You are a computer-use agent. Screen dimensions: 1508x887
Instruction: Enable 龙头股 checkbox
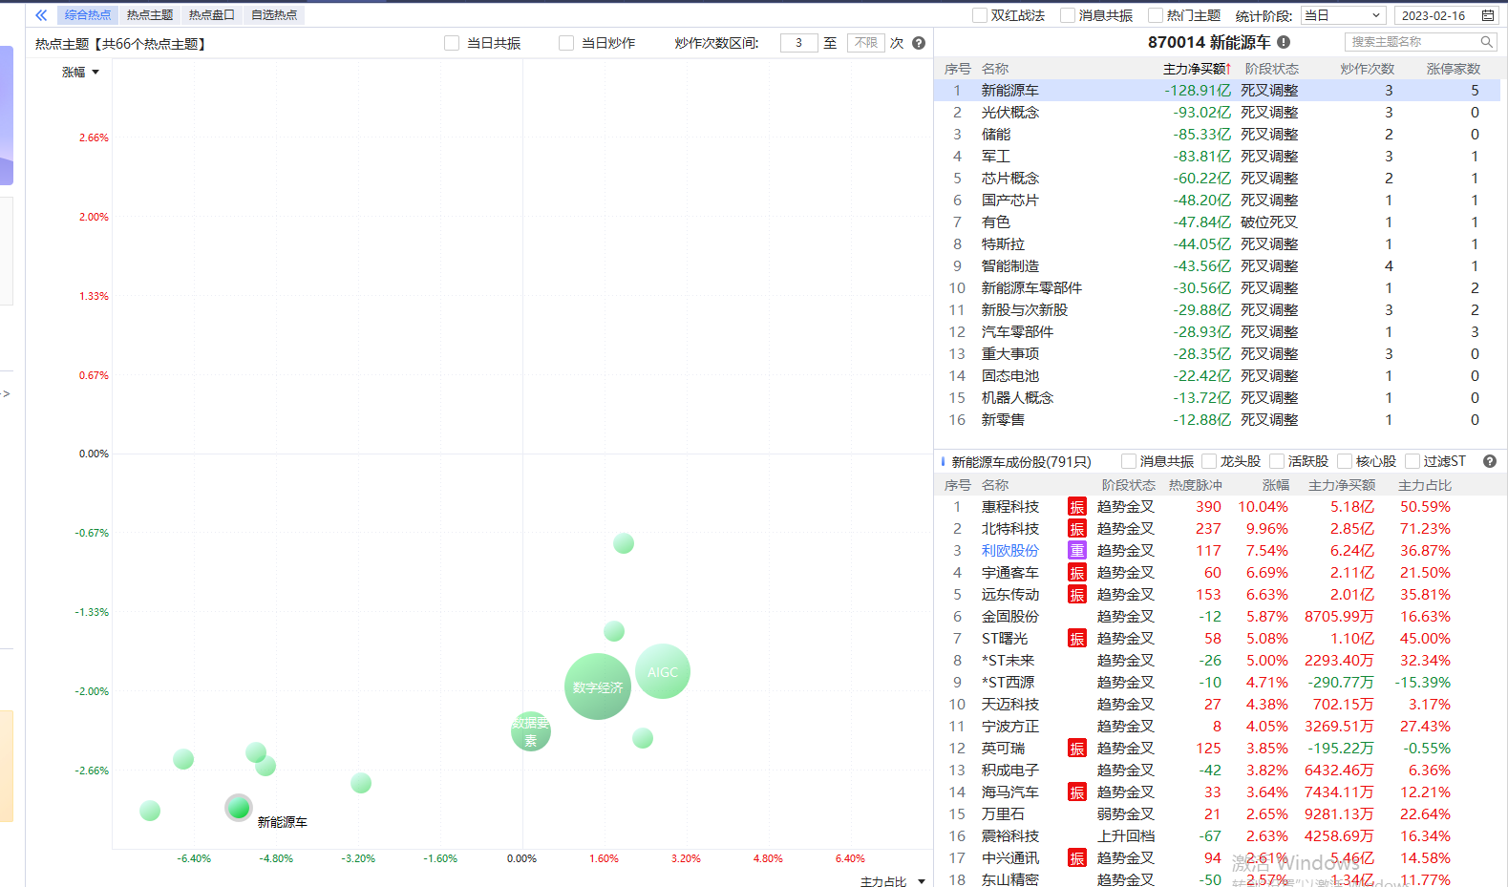tap(1209, 461)
